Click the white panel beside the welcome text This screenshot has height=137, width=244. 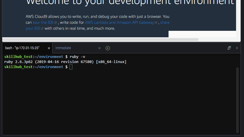(x=202, y=34)
